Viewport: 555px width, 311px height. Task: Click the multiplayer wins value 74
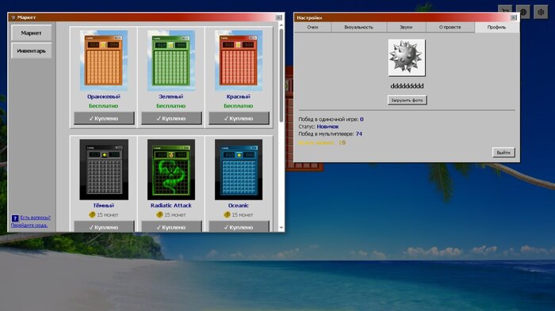click(359, 134)
